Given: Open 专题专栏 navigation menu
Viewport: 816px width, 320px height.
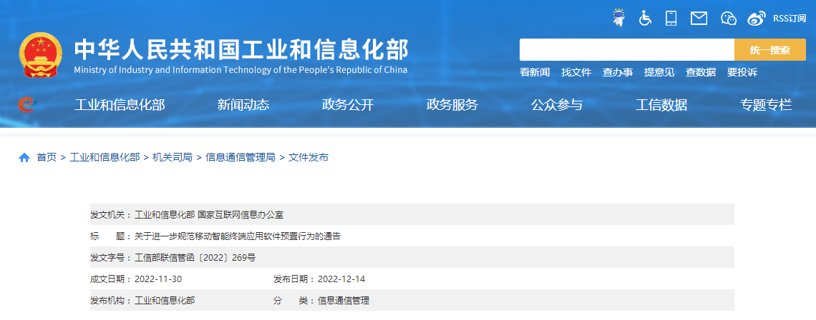Looking at the screenshot, I should pos(766,105).
